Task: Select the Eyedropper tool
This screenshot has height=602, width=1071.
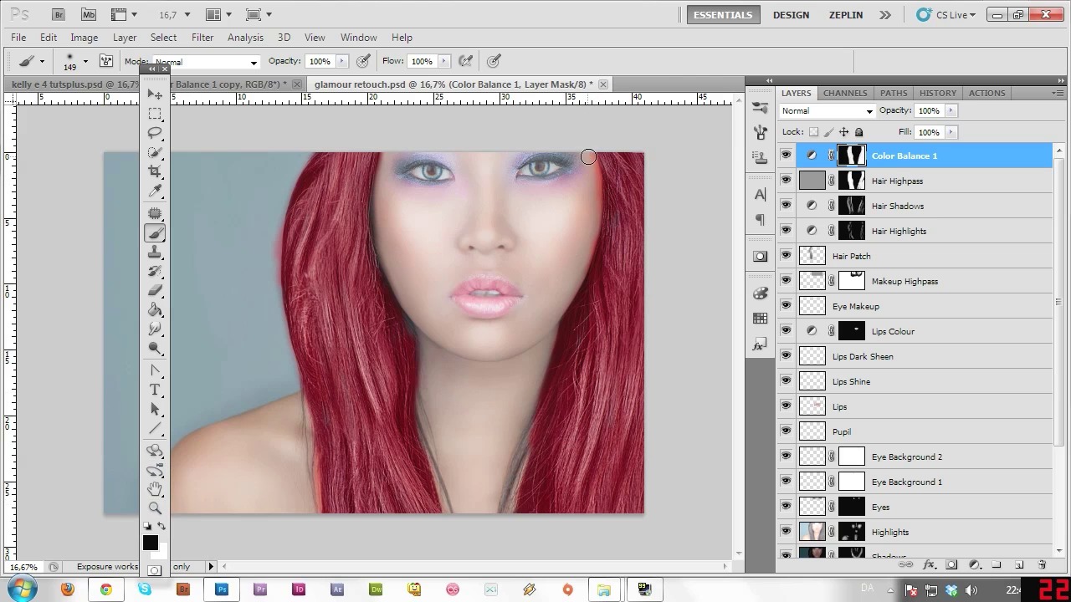Action: click(155, 191)
